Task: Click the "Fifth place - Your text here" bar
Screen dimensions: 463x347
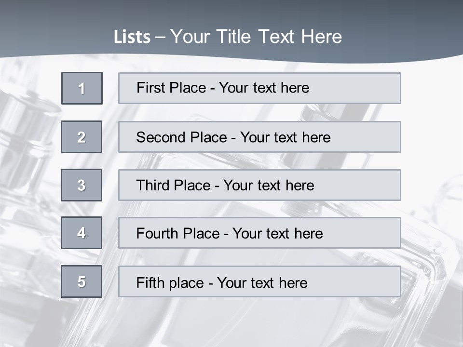Action: (259, 281)
